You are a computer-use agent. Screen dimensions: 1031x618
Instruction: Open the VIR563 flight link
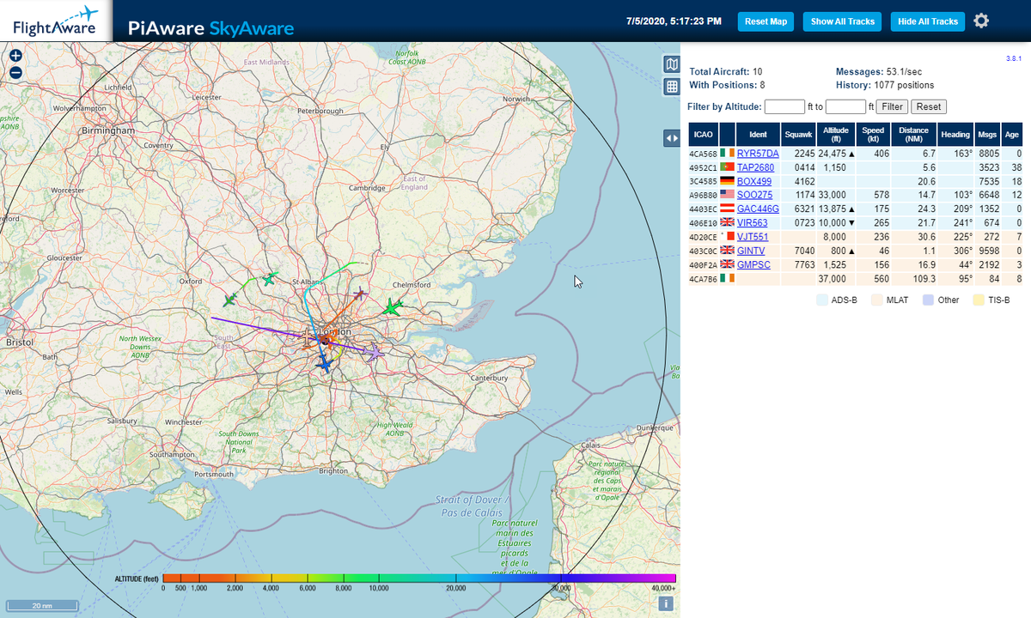753,222
